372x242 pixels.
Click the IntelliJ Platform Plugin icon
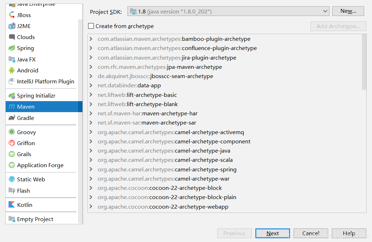click(12, 81)
